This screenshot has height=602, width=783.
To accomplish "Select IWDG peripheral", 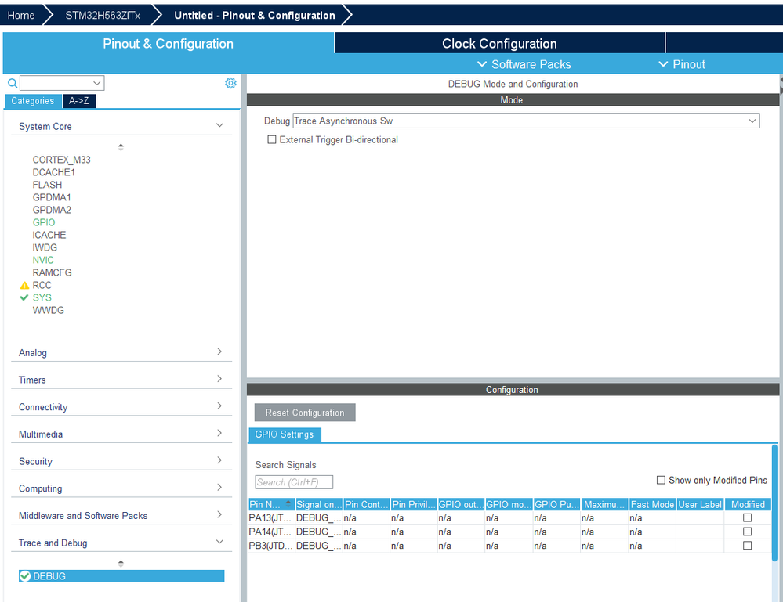I will 45,247.
